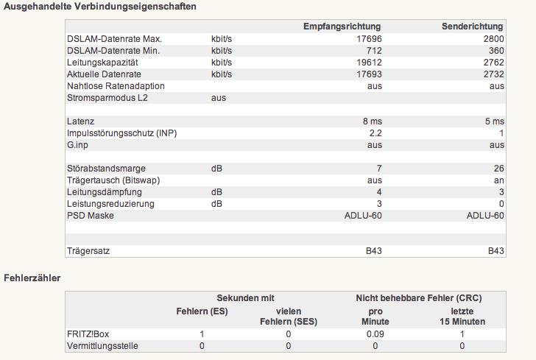The width and height of the screenshot is (536, 360).
Task: Click the dB unit of Leitungsdämpfung
Action: 216,192
